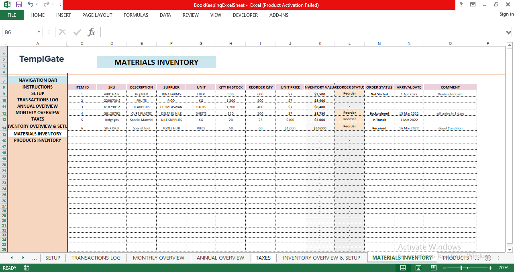
Task: Click the Enter checkmark formula icon
Action: pos(77,32)
